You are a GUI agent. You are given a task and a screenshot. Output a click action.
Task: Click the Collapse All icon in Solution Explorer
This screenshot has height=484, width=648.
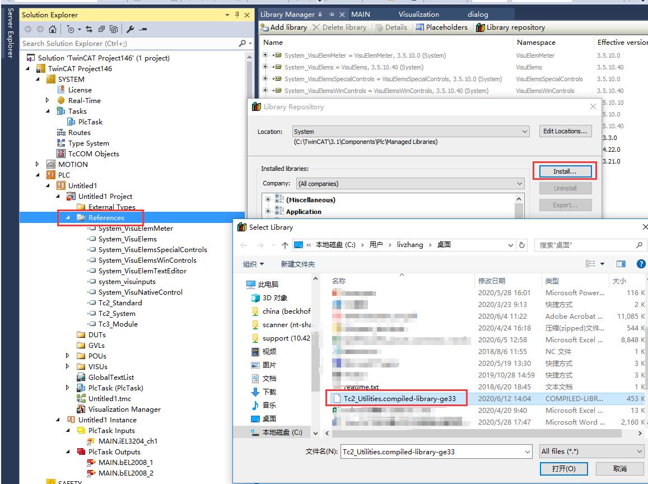pos(101,29)
